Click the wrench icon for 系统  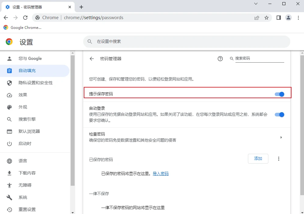pyautogui.click(x=9, y=197)
